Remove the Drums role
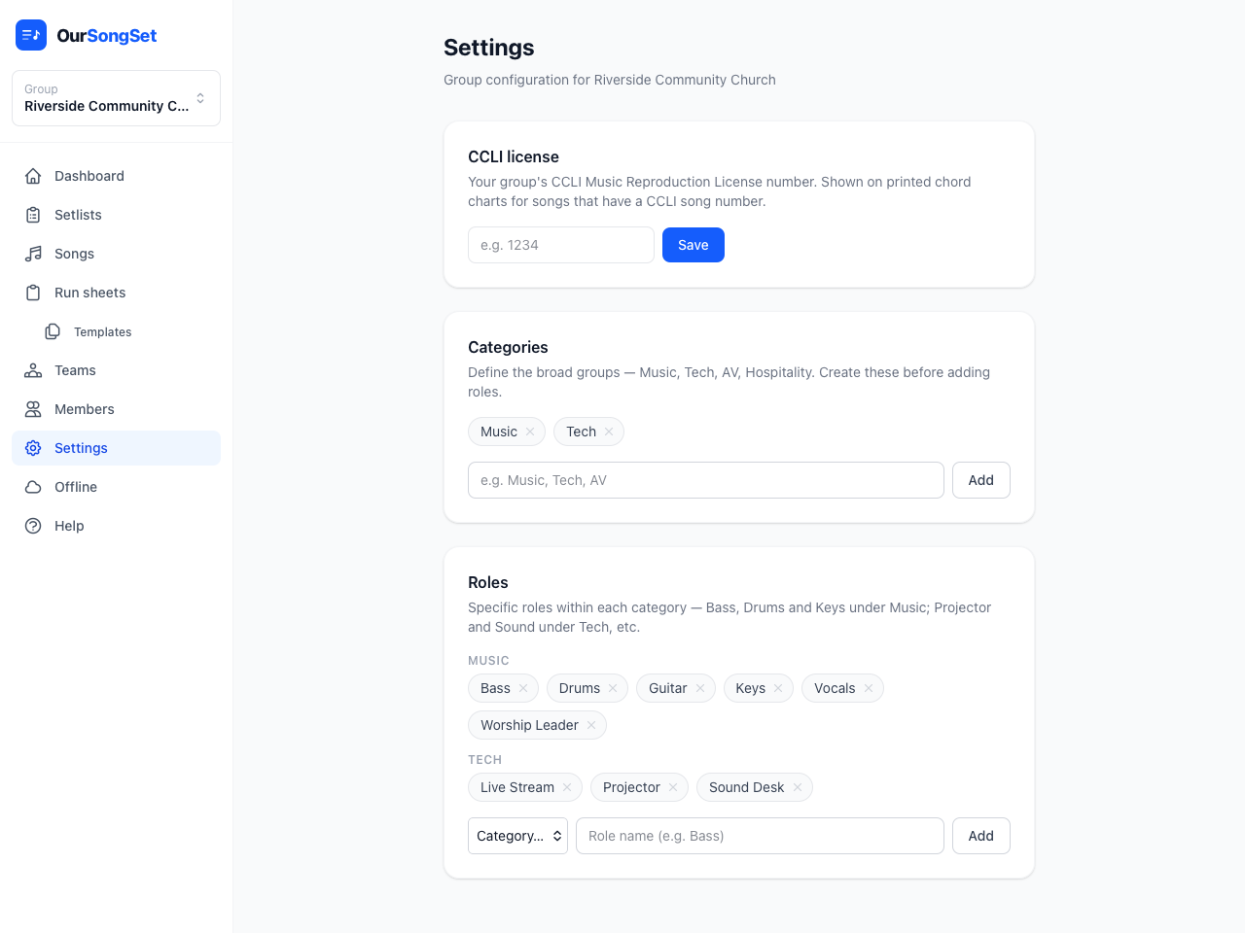Screen dimensions: 1245x933 tap(613, 688)
